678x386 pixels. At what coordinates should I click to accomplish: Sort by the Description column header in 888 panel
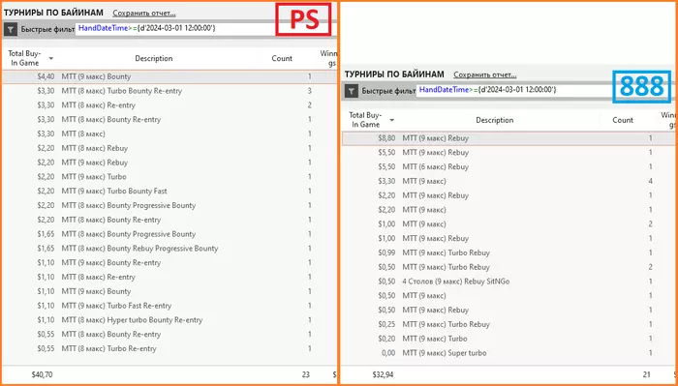coord(494,120)
